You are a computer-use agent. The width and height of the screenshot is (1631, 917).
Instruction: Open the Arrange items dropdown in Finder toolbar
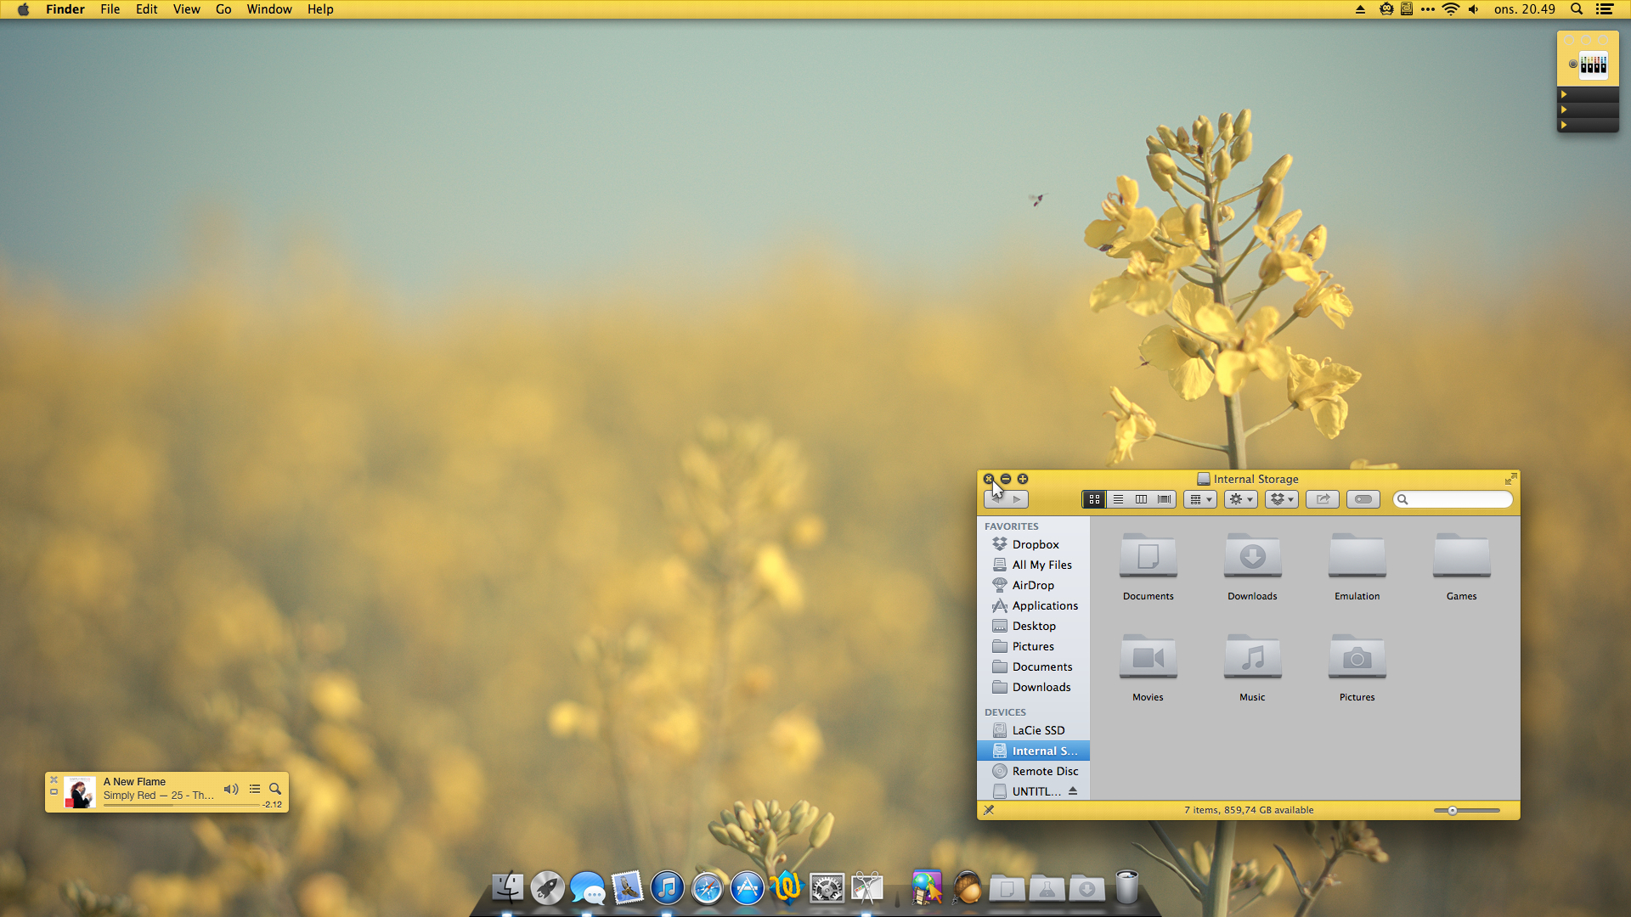(1199, 499)
